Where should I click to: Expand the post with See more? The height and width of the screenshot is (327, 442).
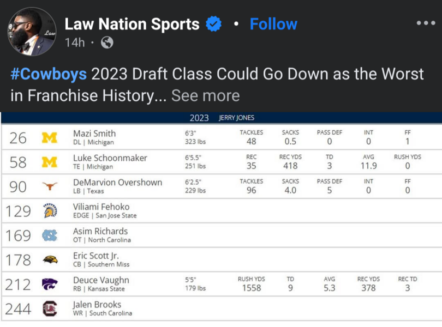click(x=206, y=96)
